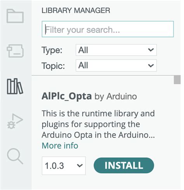Viewport: 184px width, 190px height.
Task: Select the AlPlc_Opta library title
Action: coord(67,96)
